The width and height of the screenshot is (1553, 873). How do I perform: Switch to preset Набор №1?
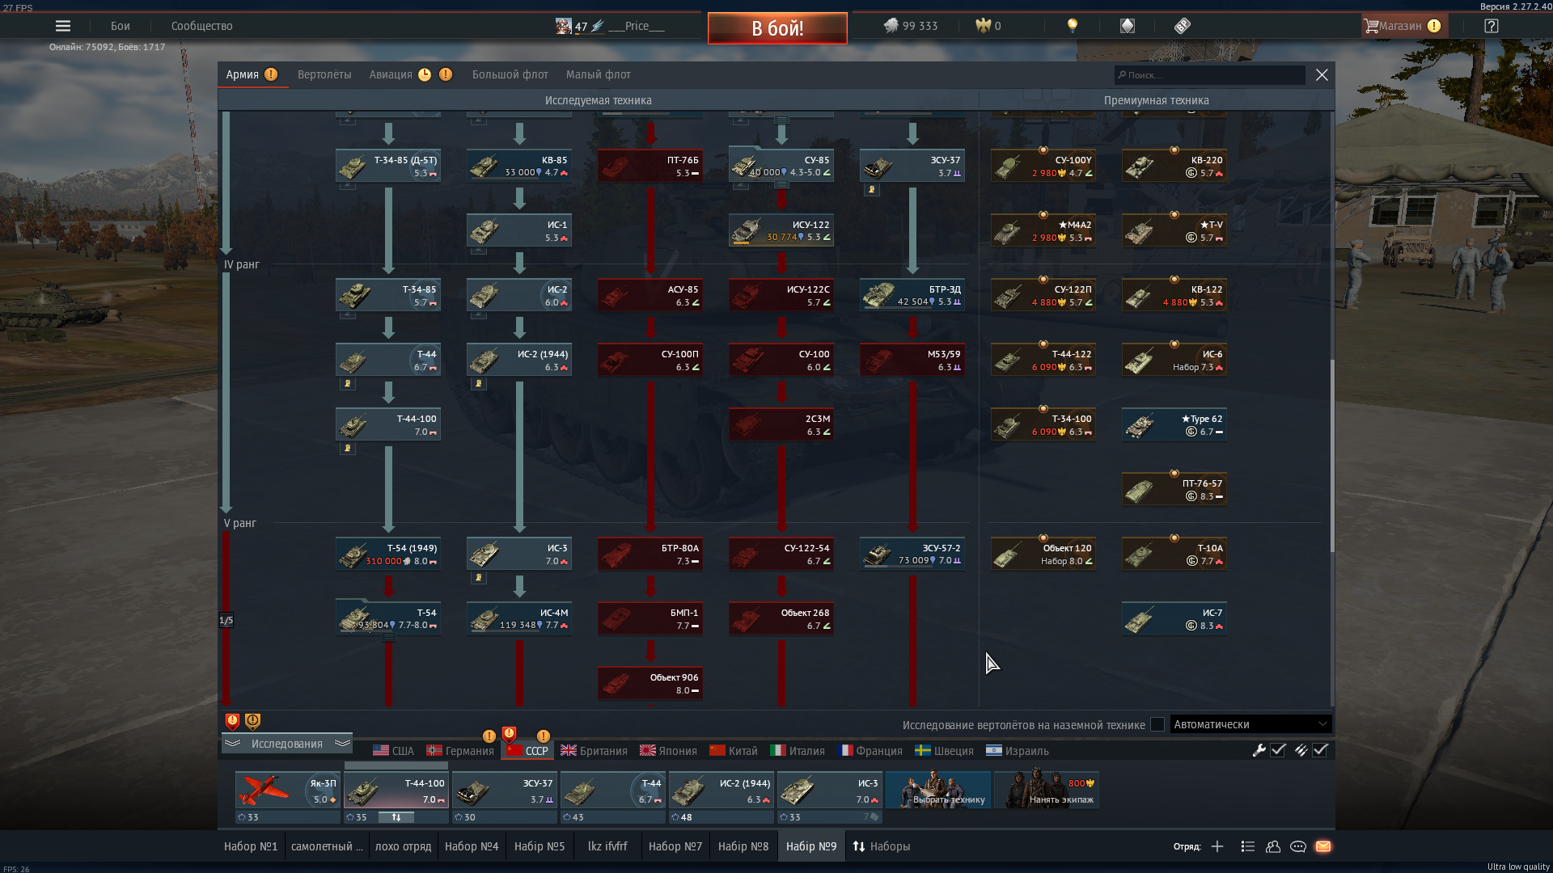(251, 846)
